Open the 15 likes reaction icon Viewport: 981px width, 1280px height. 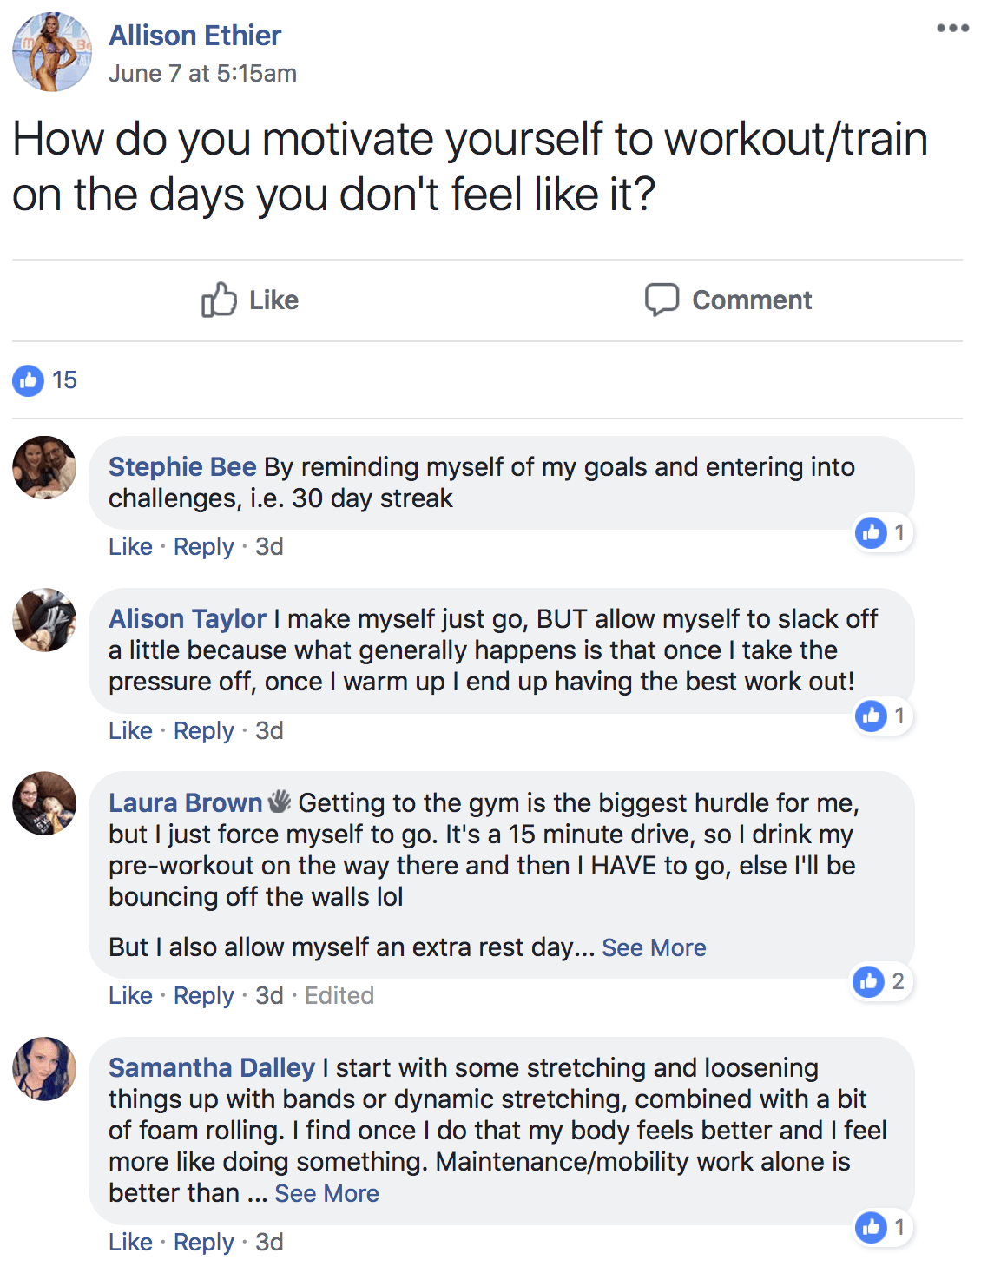28,380
